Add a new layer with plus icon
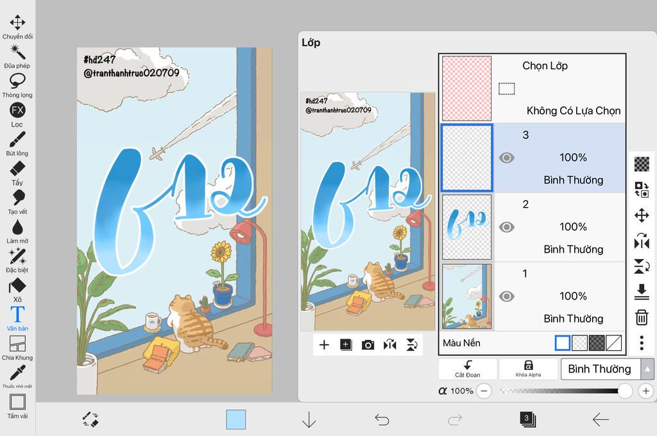Image resolution: width=657 pixels, height=436 pixels. point(324,345)
